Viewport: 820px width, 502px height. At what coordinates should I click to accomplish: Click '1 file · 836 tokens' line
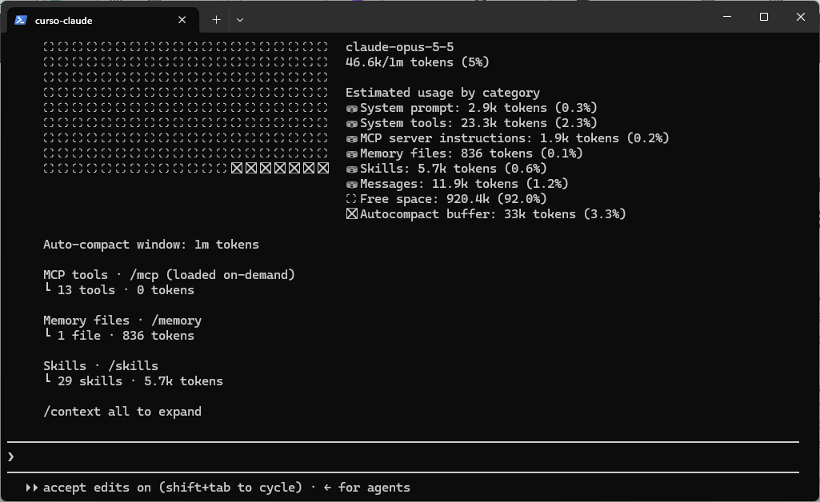pos(118,336)
